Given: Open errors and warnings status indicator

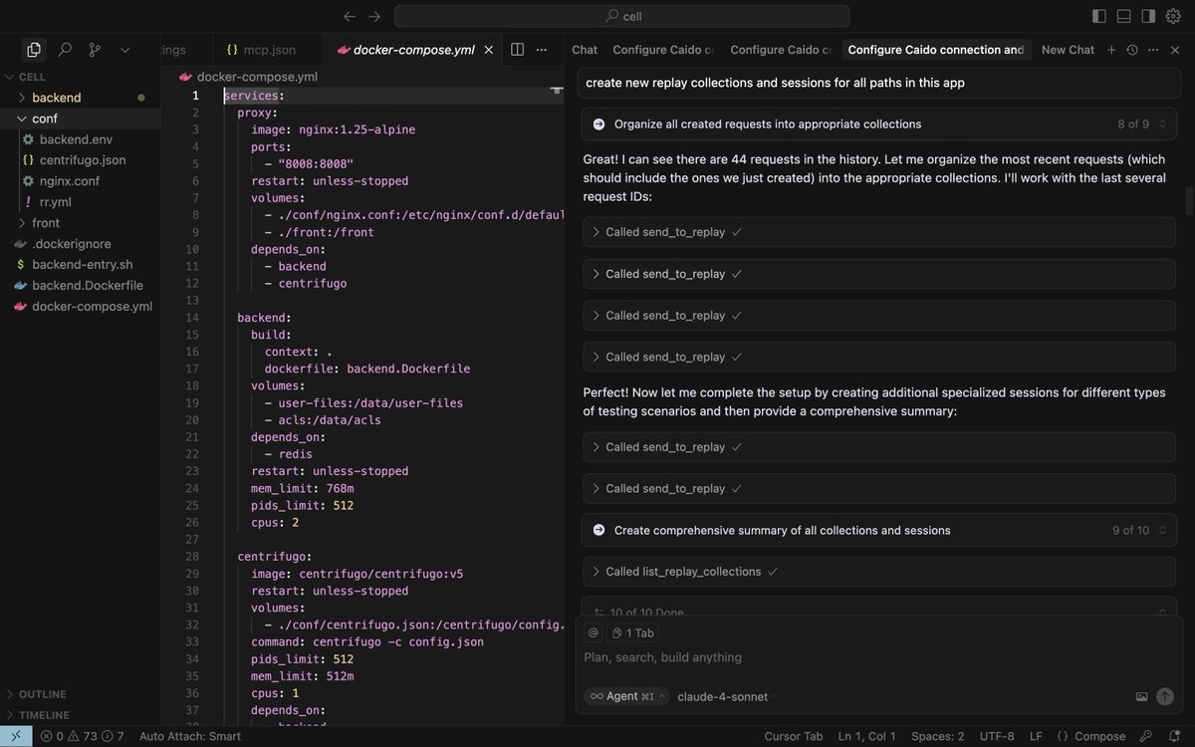Looking at the screenshot, I should 83,736.
